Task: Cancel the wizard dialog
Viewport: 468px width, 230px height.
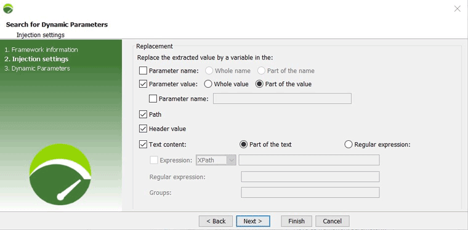Action: click(x=332, y=221)
